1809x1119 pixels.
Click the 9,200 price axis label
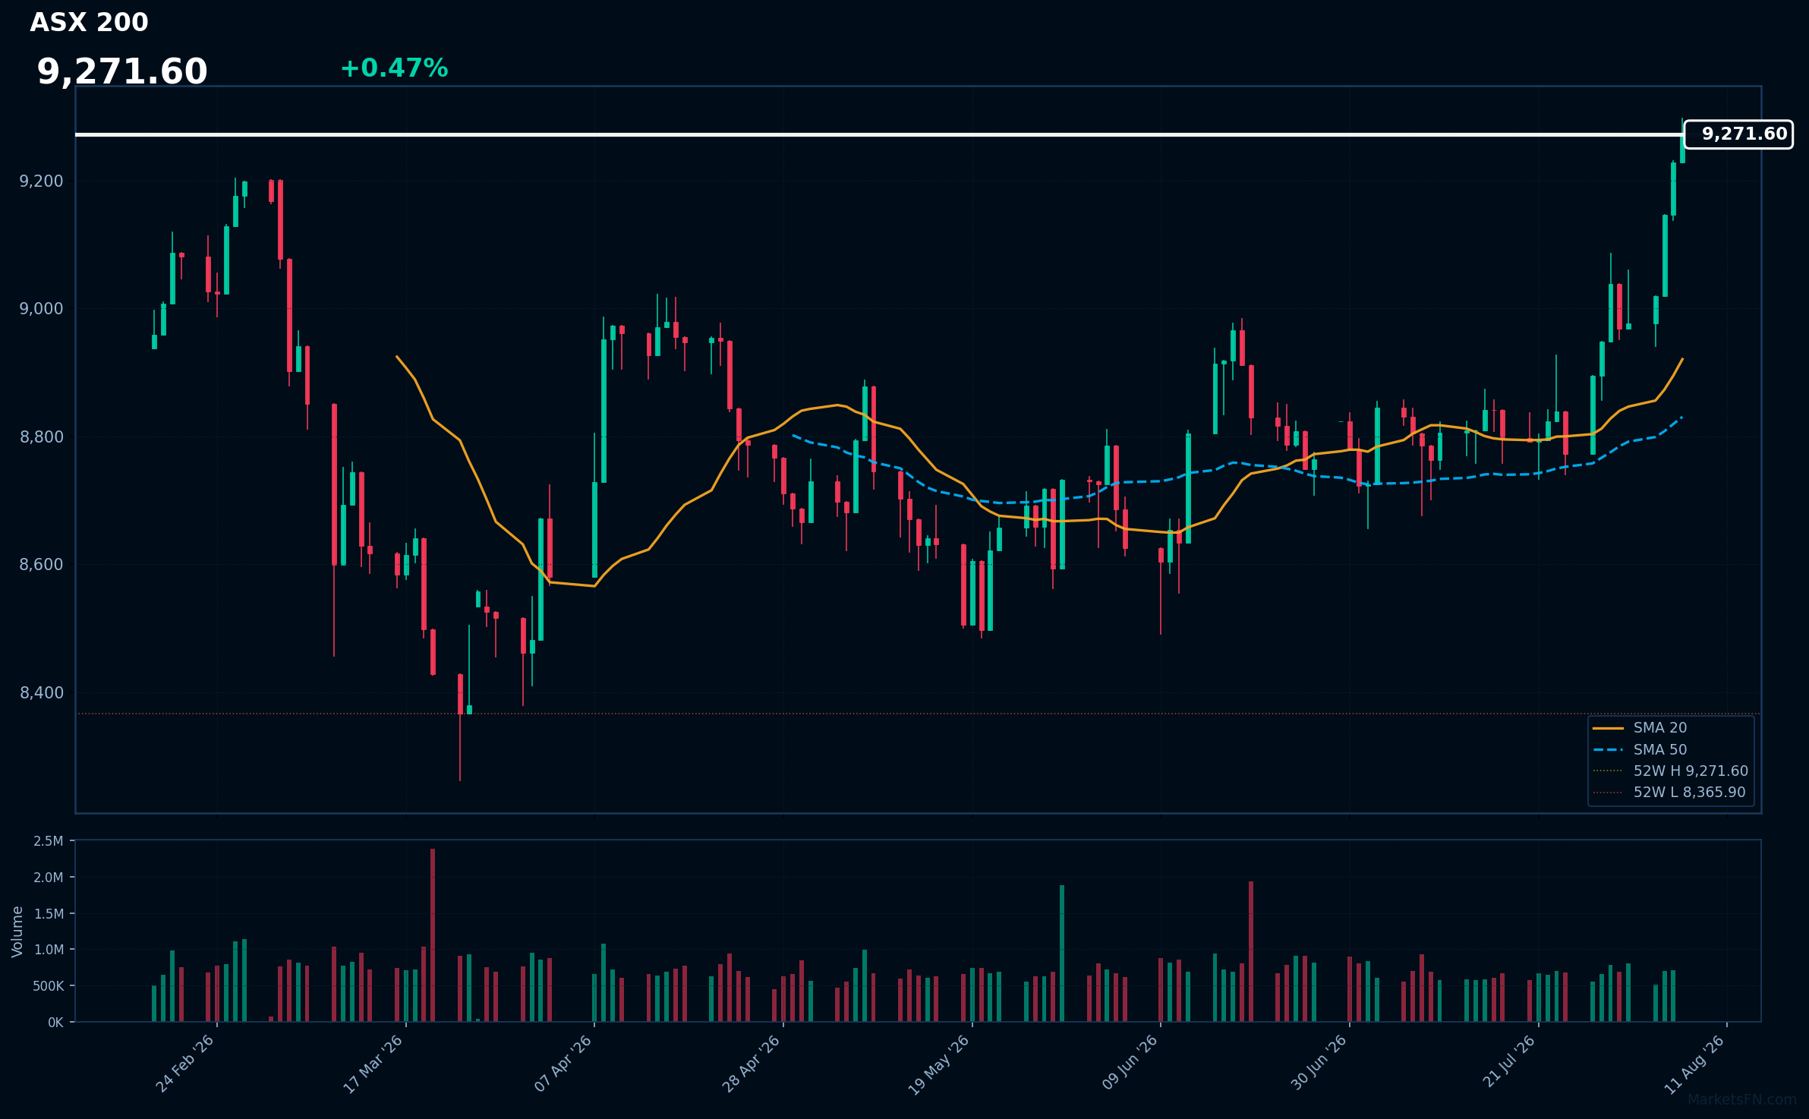(41, 181)
